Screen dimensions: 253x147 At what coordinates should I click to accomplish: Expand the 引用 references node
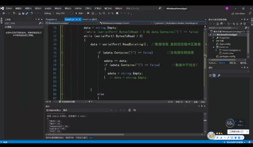(x=213, y=41)
